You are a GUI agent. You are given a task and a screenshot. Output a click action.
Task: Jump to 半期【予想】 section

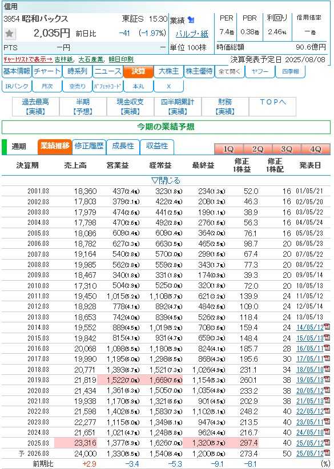click(x=83, y=107)
